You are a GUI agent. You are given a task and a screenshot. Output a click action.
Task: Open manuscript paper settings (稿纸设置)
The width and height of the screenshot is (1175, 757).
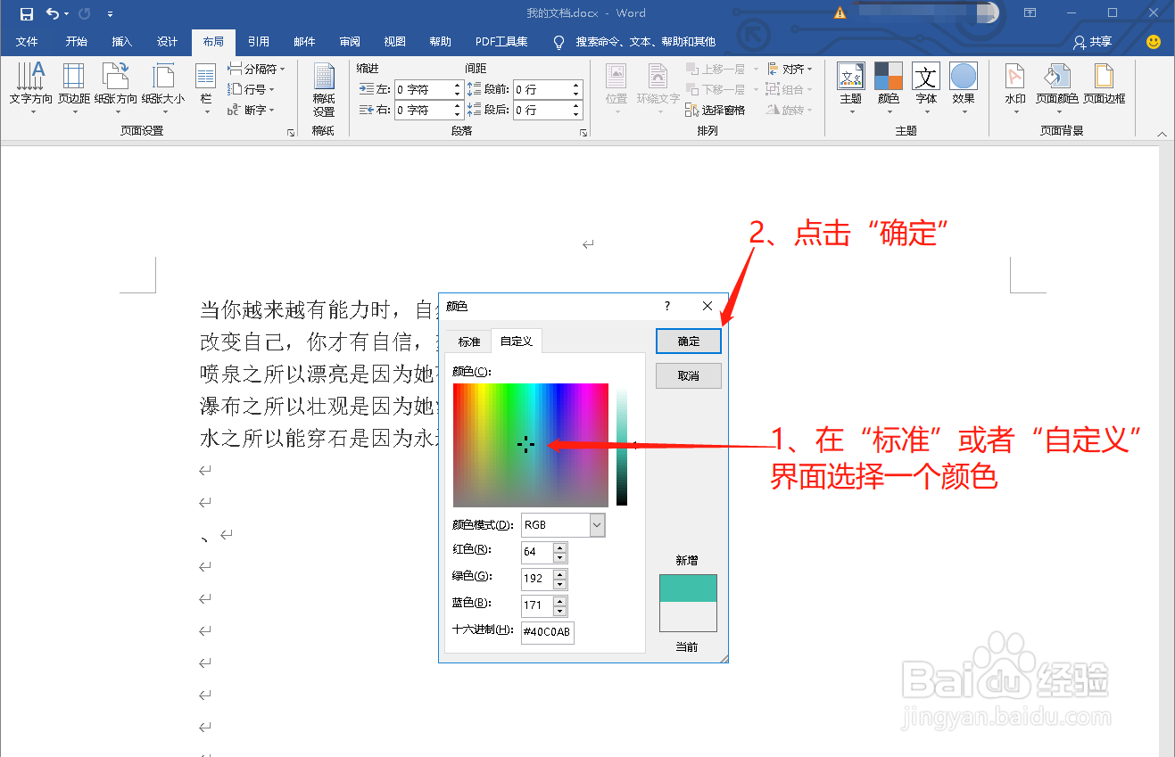pos(324,89)
